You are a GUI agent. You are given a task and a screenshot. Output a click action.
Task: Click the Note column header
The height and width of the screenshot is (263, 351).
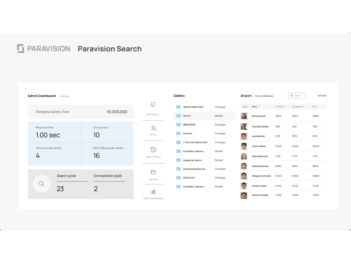pos(314,107)
